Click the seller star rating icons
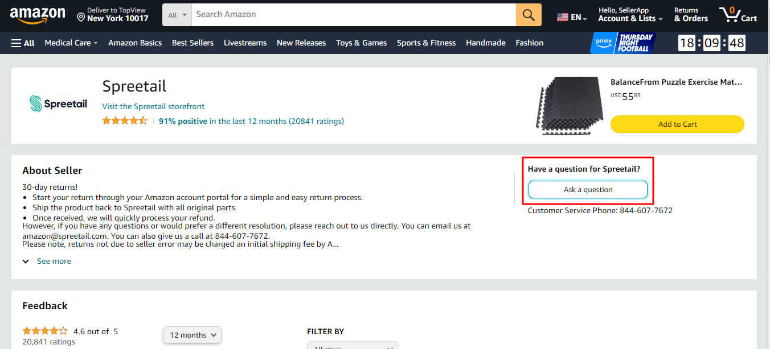This screenshot has width=770, height=349. (125, 121)
